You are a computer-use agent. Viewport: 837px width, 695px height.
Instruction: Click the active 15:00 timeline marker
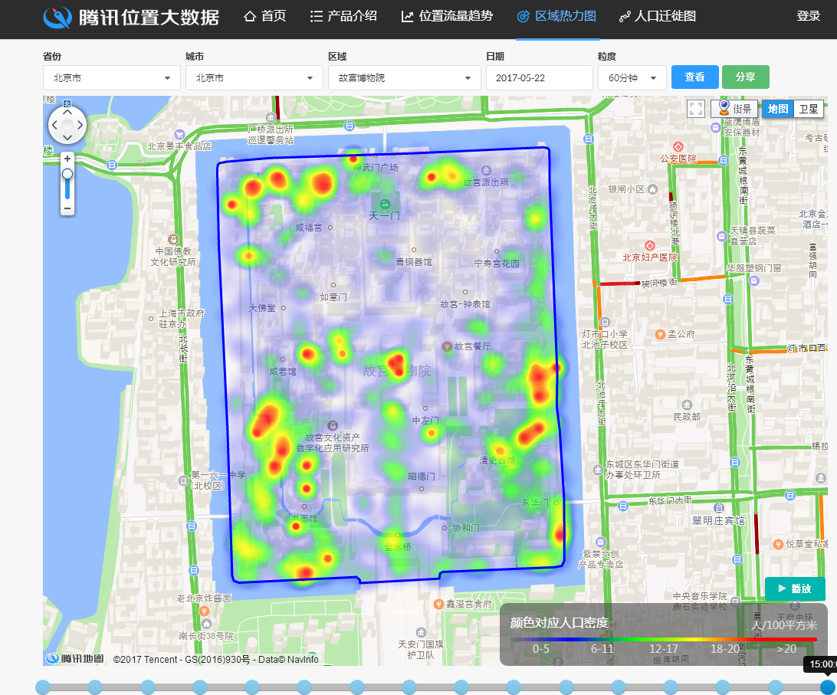pyautogui.click(x=827, y=687)
